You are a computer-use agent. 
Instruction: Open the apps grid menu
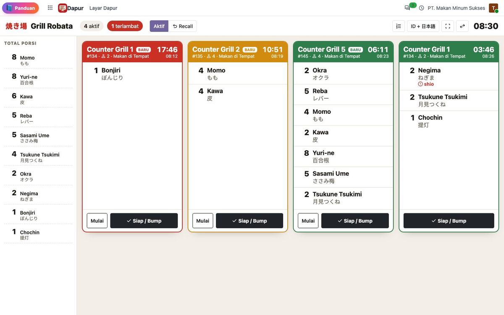tap(50, 8)
